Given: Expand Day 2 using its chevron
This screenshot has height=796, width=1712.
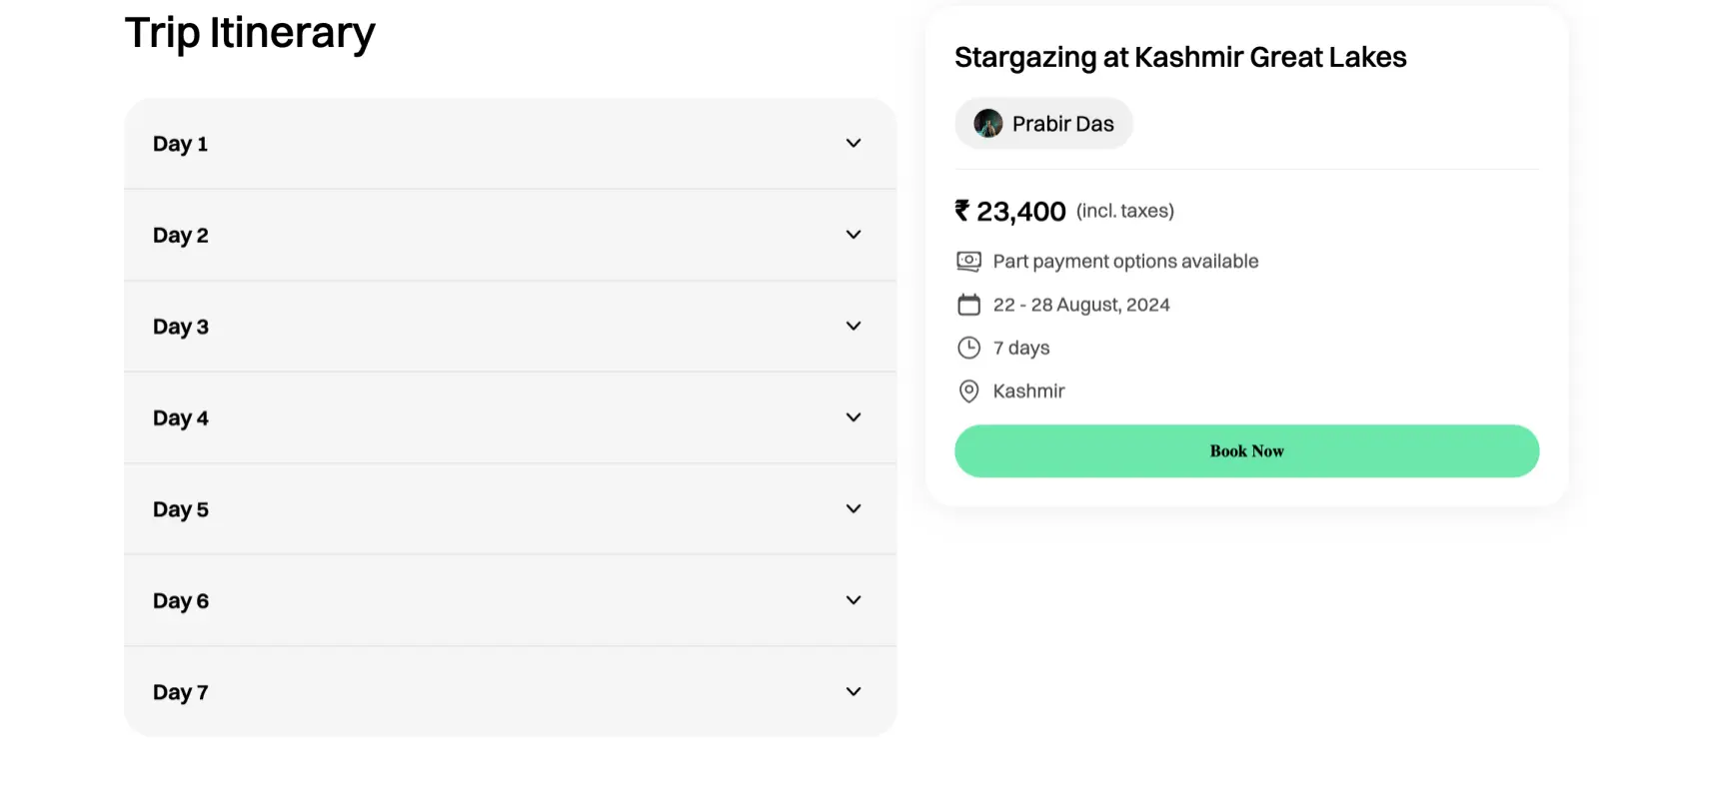Looking at the screenshot, I should [854, 235].
